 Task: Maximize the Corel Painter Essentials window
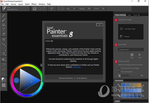[x=139, y=1]
